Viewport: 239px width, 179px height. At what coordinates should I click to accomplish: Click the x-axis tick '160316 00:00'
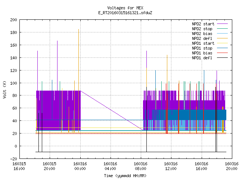(x=80, y=166)
